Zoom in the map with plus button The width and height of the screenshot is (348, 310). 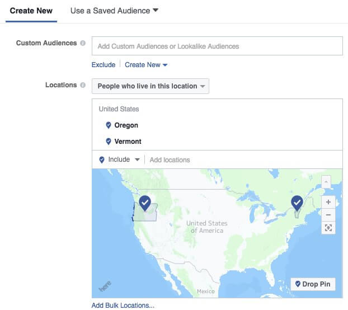pyautogui.click(x=328, y=202)
